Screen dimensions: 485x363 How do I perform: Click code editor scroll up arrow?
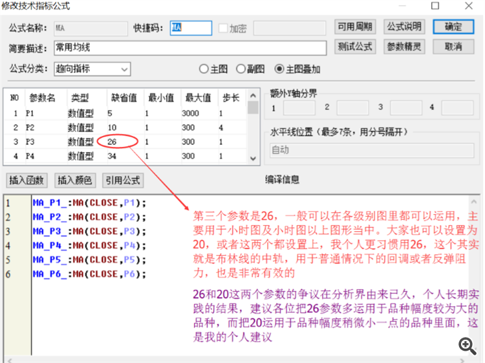pos(473,202)
